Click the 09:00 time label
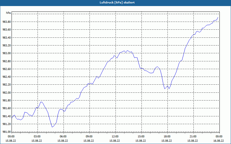This screenshot has width=231, height=144. (x=89, y=137)
